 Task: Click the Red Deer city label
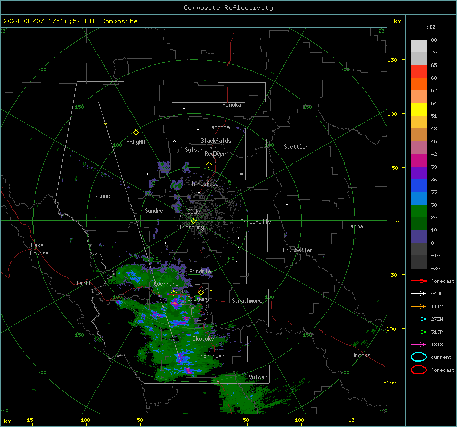point(215,154)
